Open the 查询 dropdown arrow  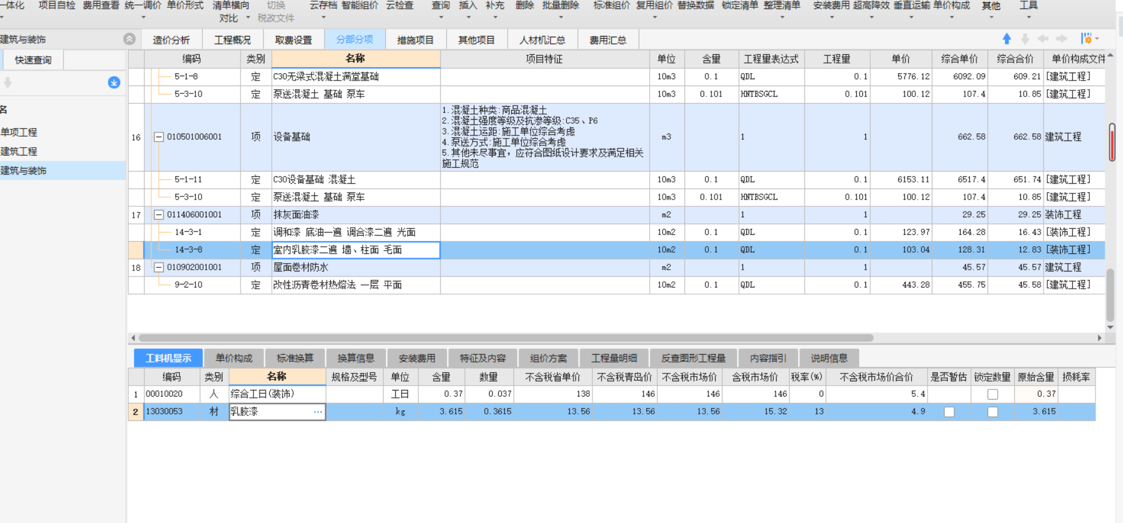pos(441,18)
